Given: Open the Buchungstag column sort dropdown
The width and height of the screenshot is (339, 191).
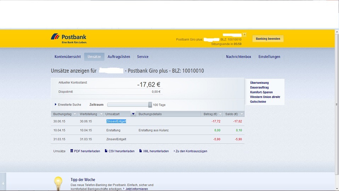Looking at the screenshot, I should [75, 114].
